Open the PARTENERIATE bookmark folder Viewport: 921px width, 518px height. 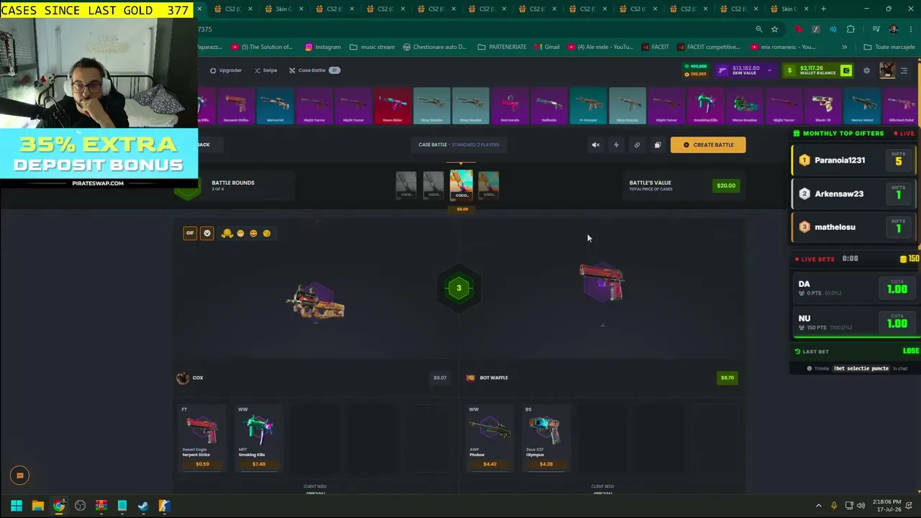click(502, 47)
